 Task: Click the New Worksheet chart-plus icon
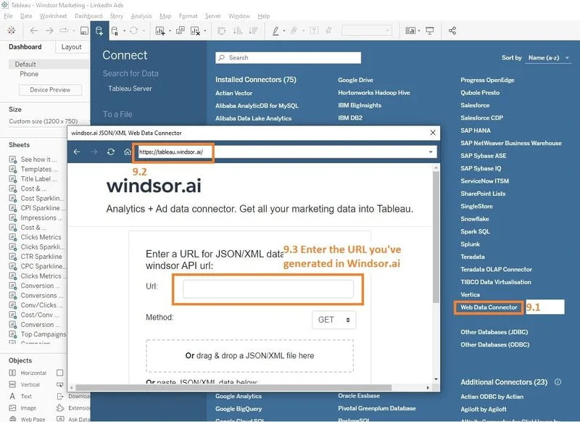point(160,30)
